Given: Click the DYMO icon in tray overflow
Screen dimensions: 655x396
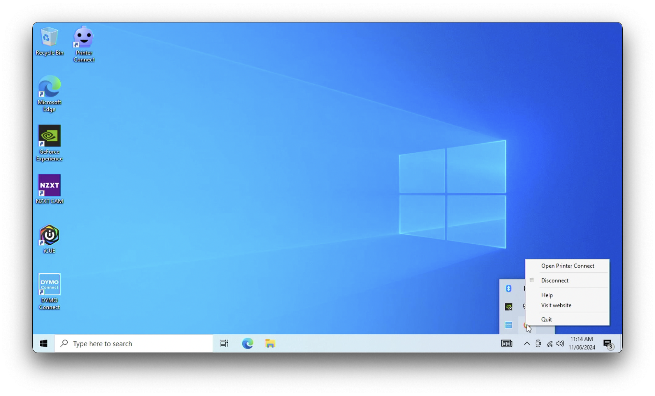Looking at the screenshot, I should pos(508,325).
